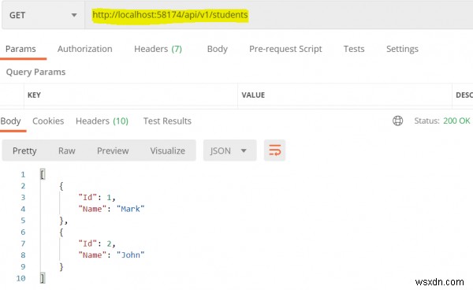Click the opening bracket on line 1
Image resolution: width=473 pixels, height=290 pixels.
(43, 174)
